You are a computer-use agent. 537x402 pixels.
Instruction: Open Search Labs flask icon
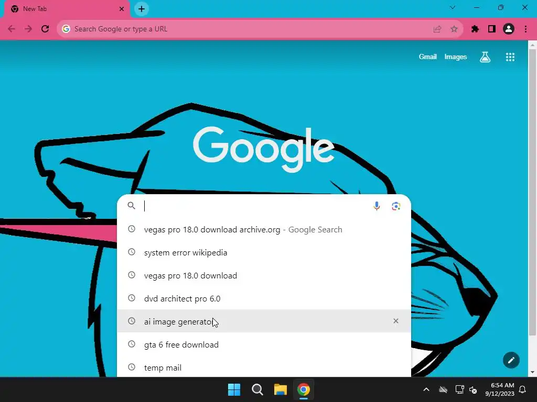pos(485,57)
